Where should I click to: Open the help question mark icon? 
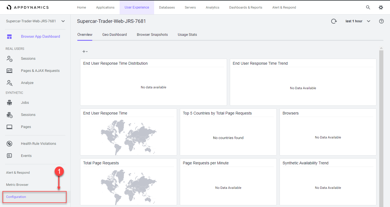pyautogui.click(x=381, y=21)
